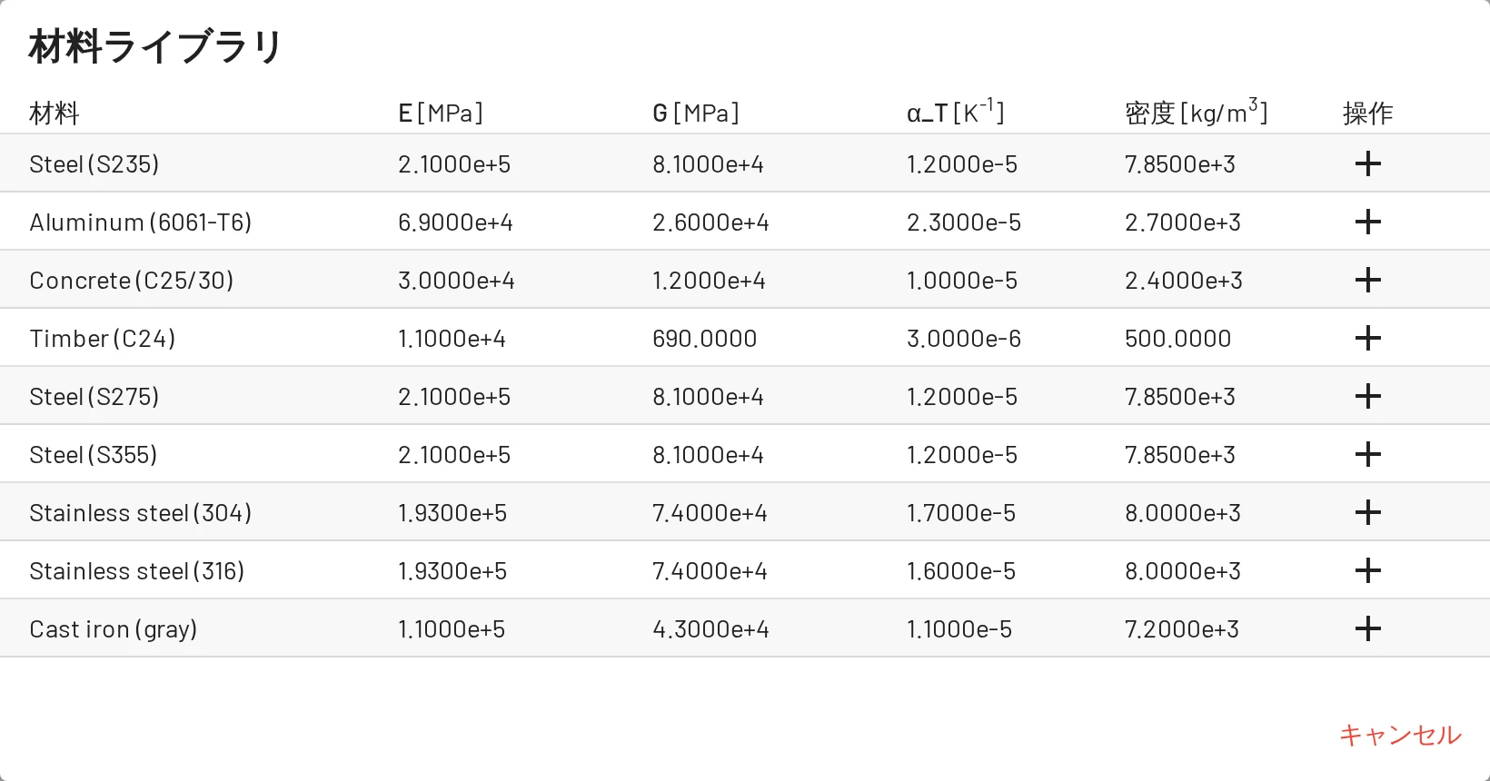The image size is (1490, 781).
Task: Click the Aluminum E value 6.9000e+4
Action: click(x=455, y=222)
